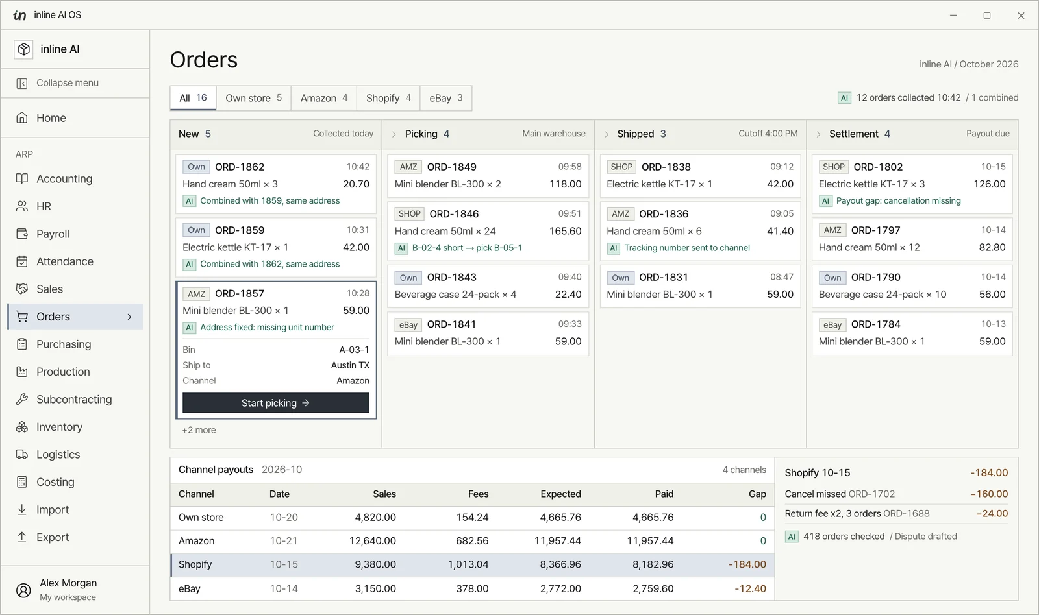Click the Subcontracting wrench icon
The image size is (1039, 615).
click(x=22, y=399)
